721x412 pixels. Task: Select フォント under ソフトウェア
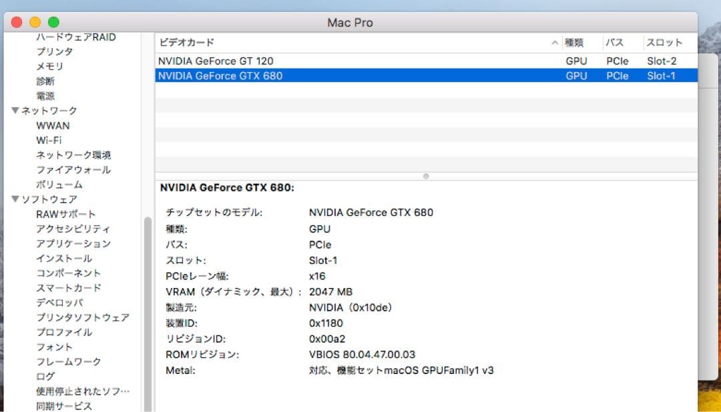click(x=54, y=347)
